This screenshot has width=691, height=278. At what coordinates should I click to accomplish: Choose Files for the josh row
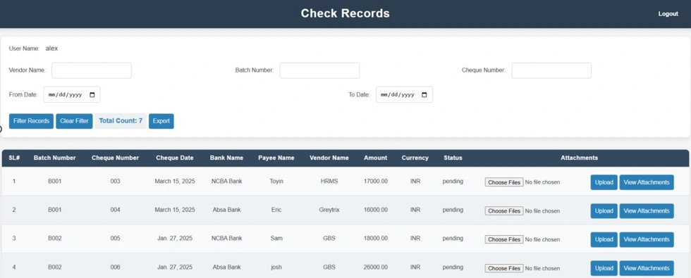point(504,268)
